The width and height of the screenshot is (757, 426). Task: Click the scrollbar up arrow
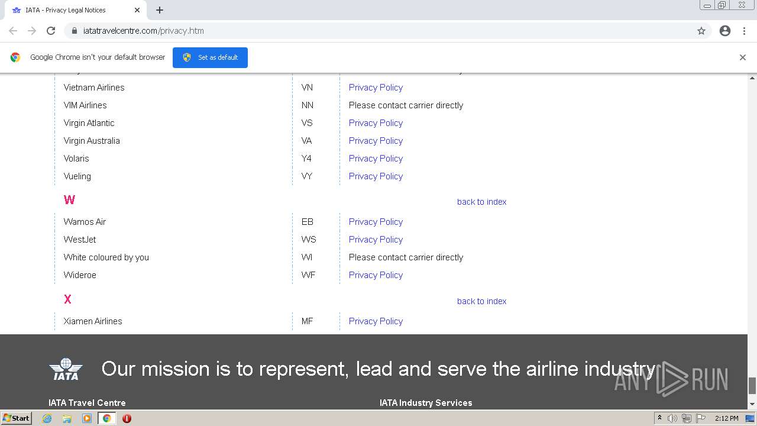[x=752, y=78]
